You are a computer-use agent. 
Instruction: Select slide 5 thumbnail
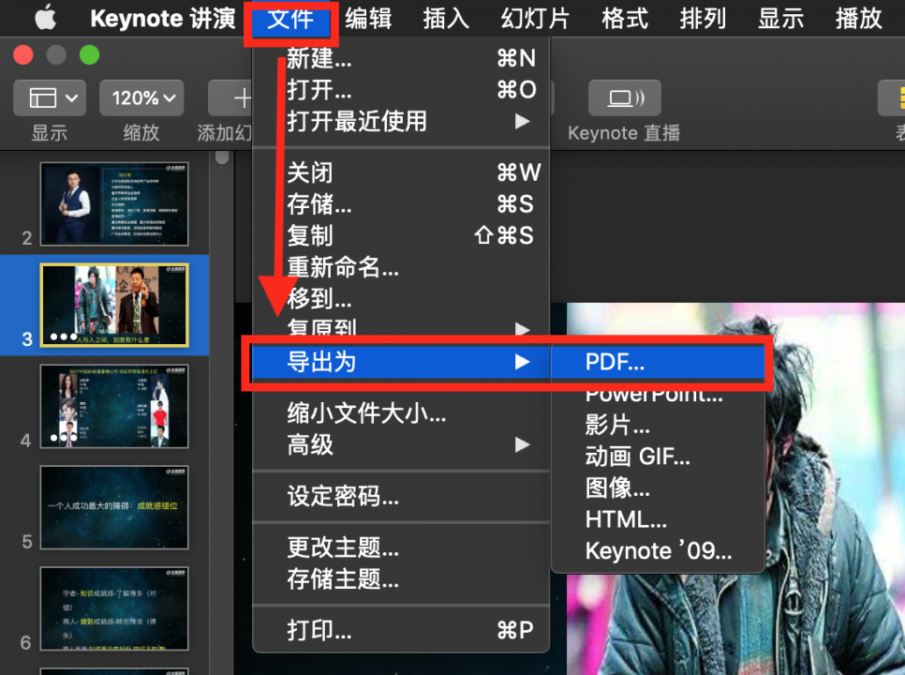click(114, 507)
